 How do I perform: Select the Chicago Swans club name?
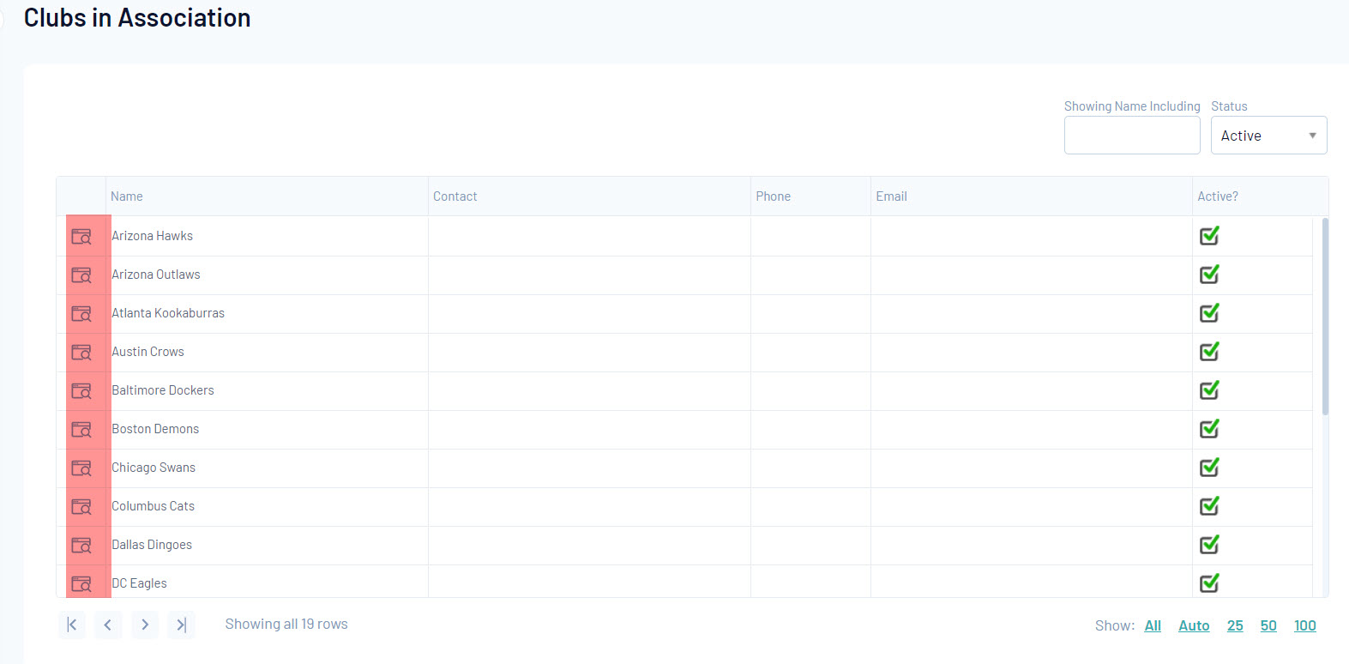click(x=154, y=468)
